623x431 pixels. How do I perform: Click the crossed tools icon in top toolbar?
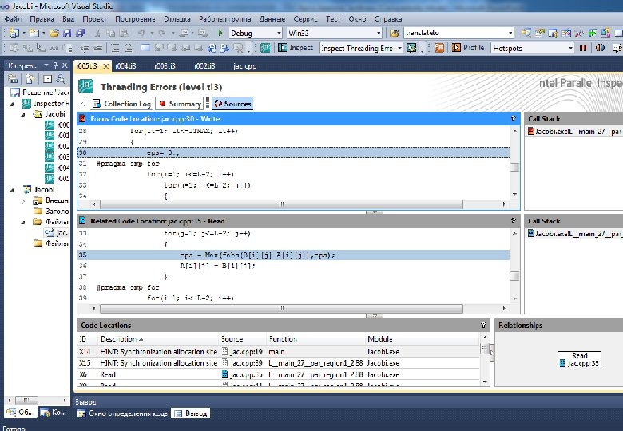(579, 33)
